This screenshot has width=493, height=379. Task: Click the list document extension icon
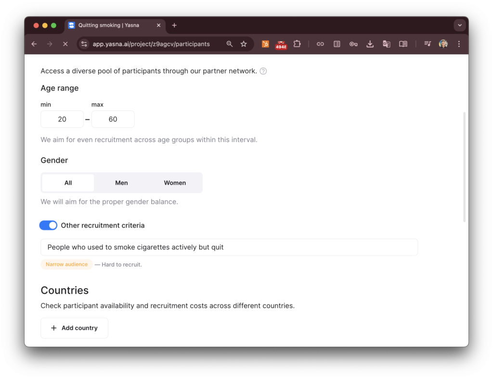(337, 44)
